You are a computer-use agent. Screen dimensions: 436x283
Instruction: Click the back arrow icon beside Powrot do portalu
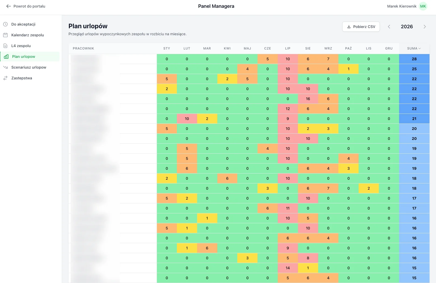(x=9, y=6)
